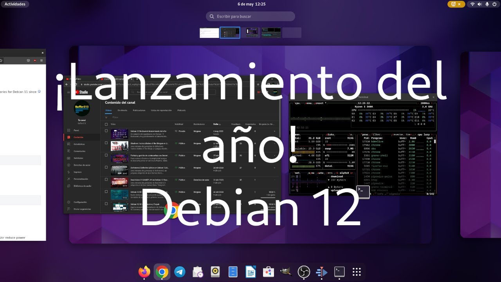Click the Buffer313 channel avatar in Studio

(82, 108)
